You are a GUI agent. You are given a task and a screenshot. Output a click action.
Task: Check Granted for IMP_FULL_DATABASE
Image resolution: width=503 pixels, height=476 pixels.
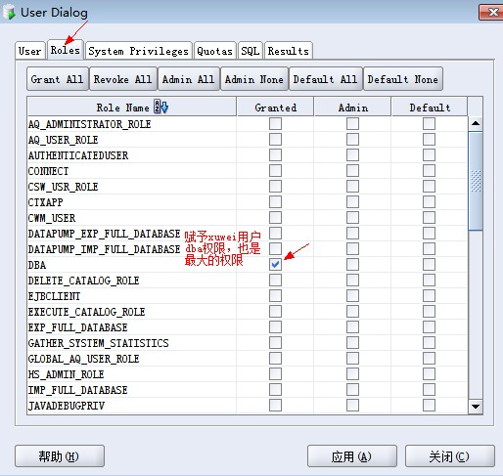pos(275,389)
